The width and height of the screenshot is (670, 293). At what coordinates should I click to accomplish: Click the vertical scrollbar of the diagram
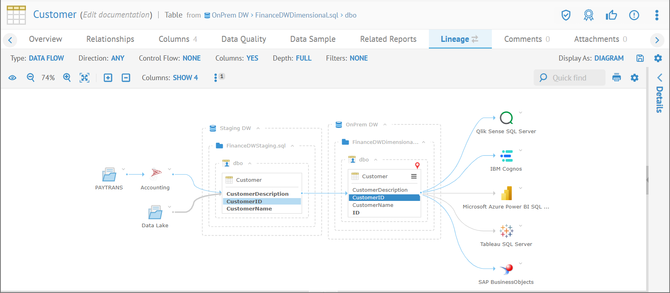pos(647,179)
